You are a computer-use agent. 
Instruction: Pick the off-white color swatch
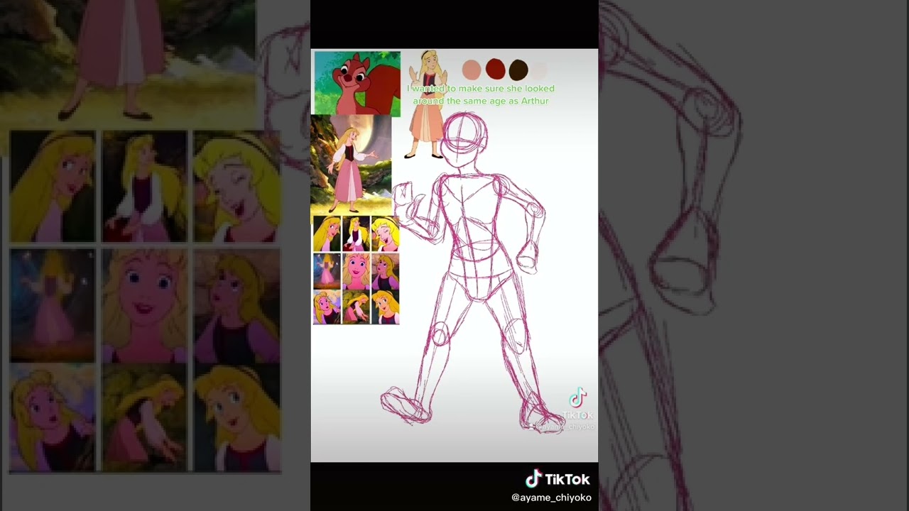(540, 70)
